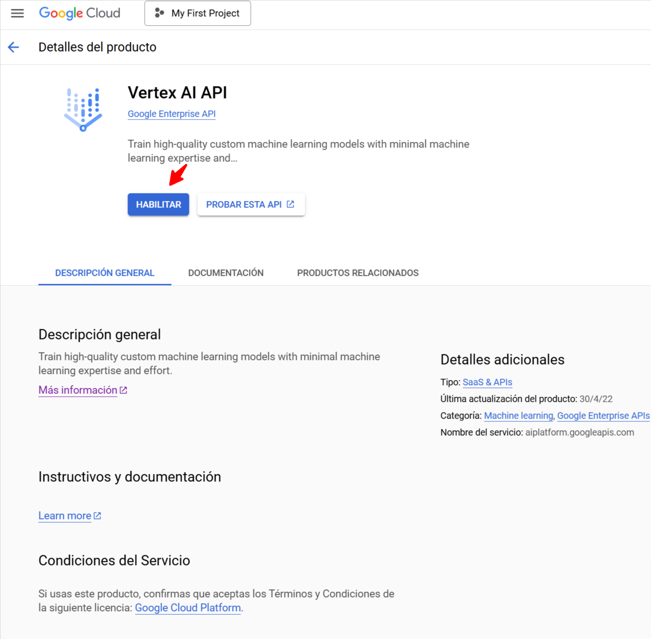Click the external icon beside Más información

coord(123,390)
